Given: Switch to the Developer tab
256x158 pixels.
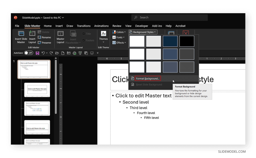Looking at the screenshot, I should [142, 26].
